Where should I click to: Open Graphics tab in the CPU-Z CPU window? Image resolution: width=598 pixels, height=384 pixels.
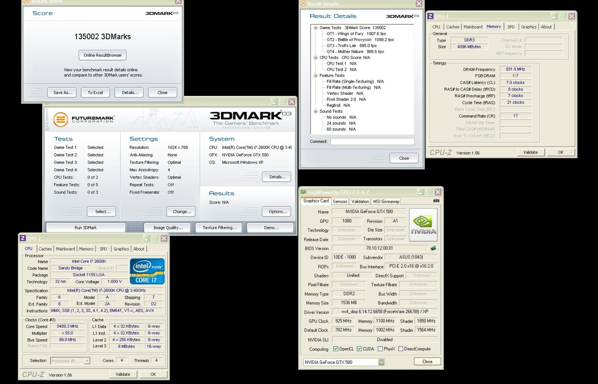click(x=121, y=249)
